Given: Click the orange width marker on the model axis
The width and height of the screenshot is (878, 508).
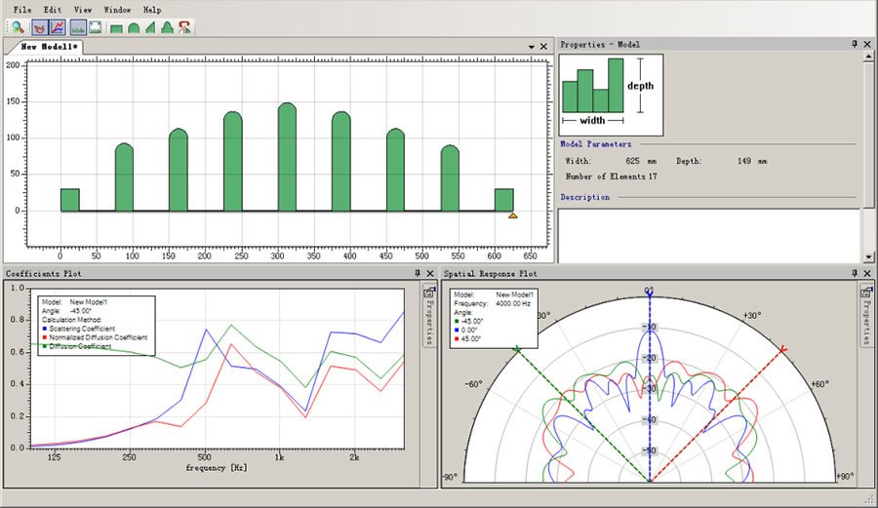Looking at the screenshot, I should click(513, 215).
